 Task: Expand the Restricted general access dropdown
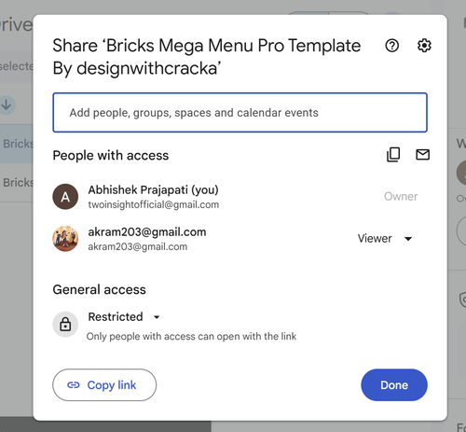pos(124,317)
